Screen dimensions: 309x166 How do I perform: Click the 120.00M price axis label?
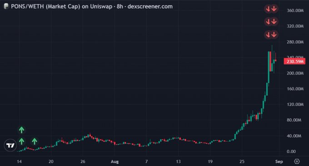tap(295, 104)
